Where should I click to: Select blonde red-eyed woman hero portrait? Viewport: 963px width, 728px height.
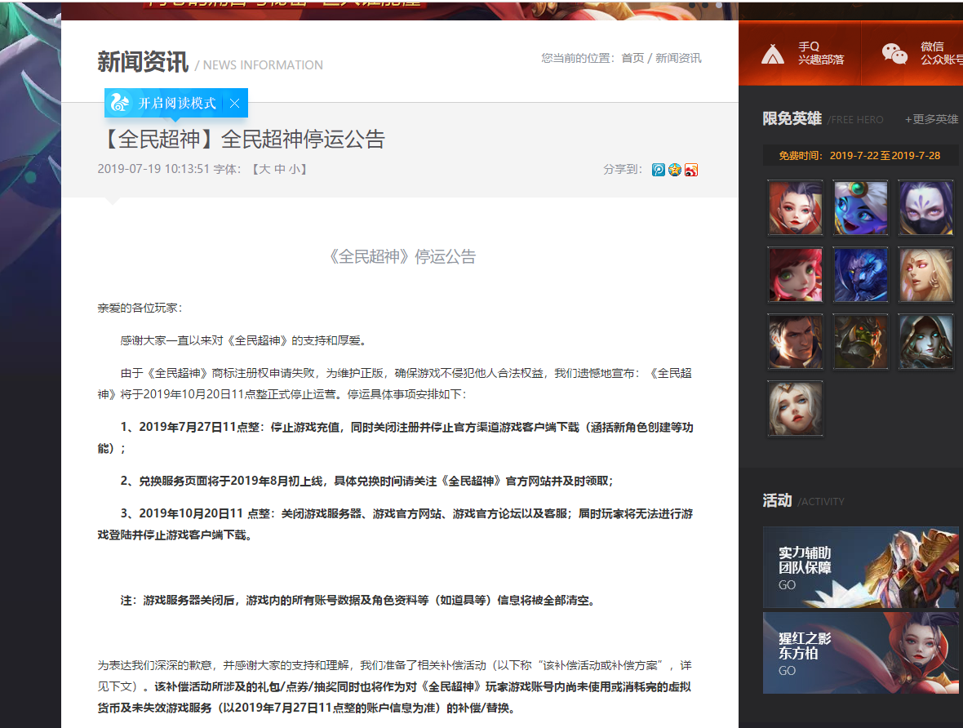coord(925,274)
